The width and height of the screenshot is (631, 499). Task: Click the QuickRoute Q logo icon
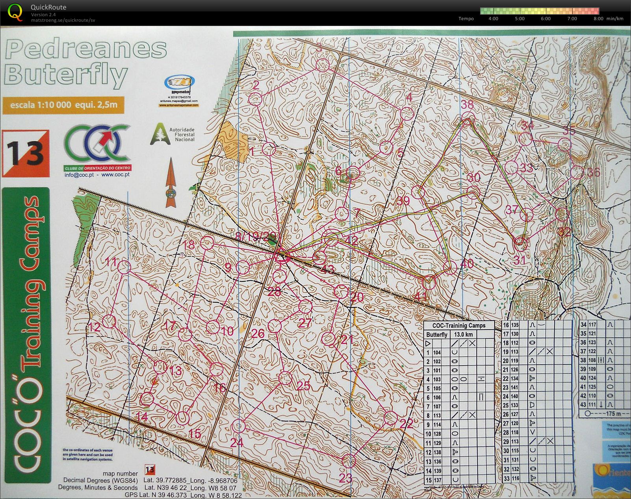[x=15, y=12]
